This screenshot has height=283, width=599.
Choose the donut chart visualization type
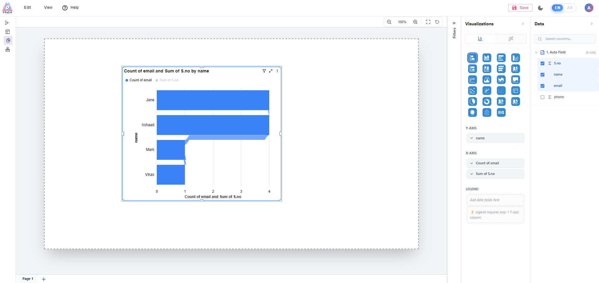coord(487,102)
